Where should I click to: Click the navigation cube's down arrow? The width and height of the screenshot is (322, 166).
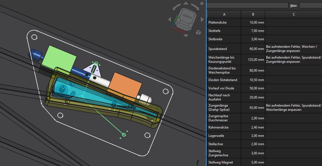pyautogui.click(x=186, y=35)
